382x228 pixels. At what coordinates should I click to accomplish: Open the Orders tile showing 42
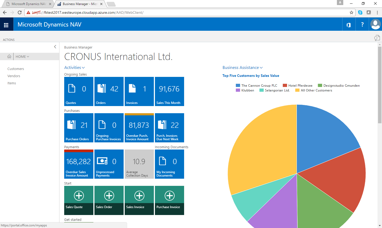(109, 91)
